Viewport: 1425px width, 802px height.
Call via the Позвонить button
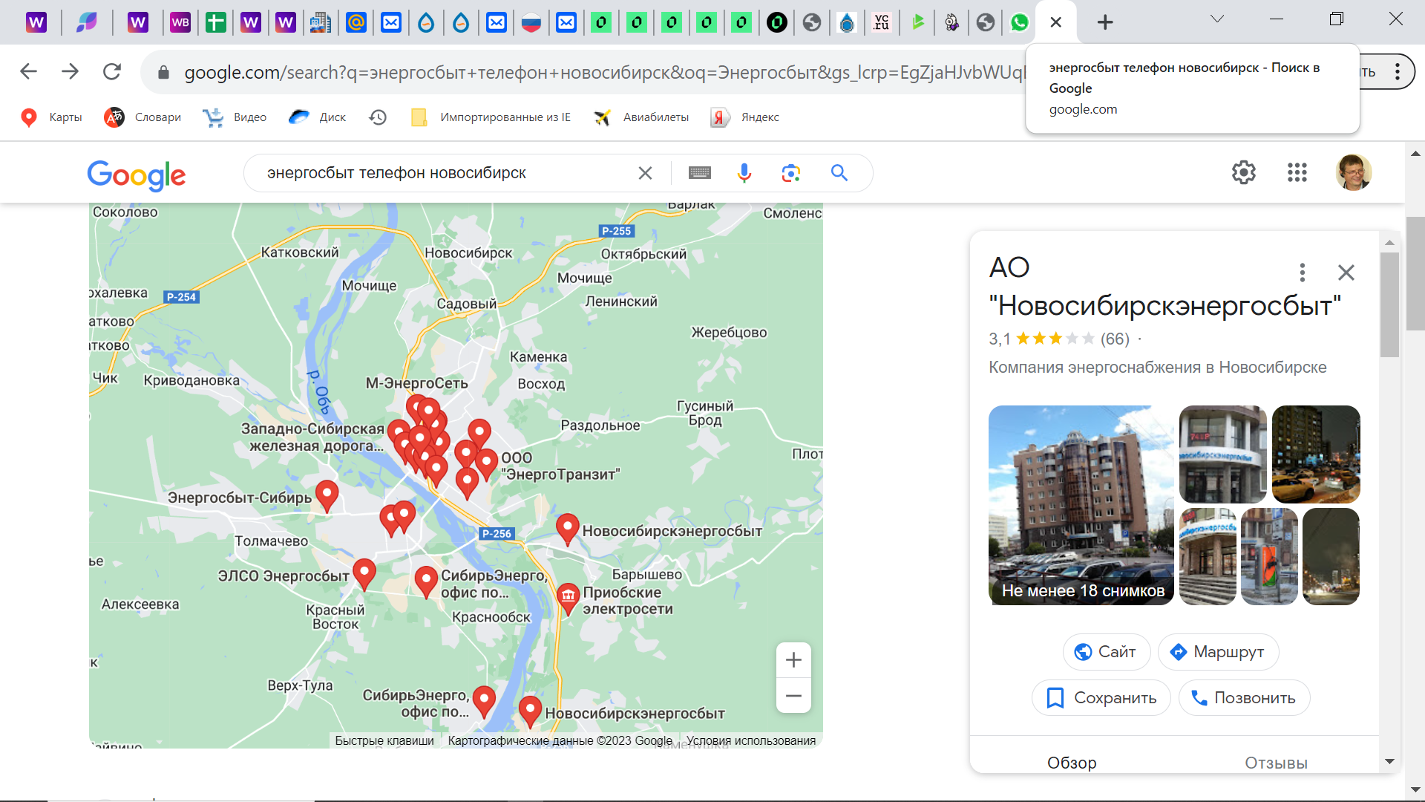click(1244, 698)
